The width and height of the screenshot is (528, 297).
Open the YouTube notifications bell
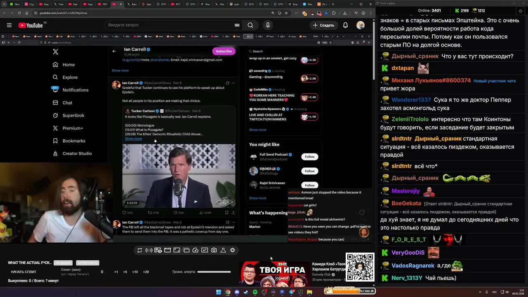(346, 25)
